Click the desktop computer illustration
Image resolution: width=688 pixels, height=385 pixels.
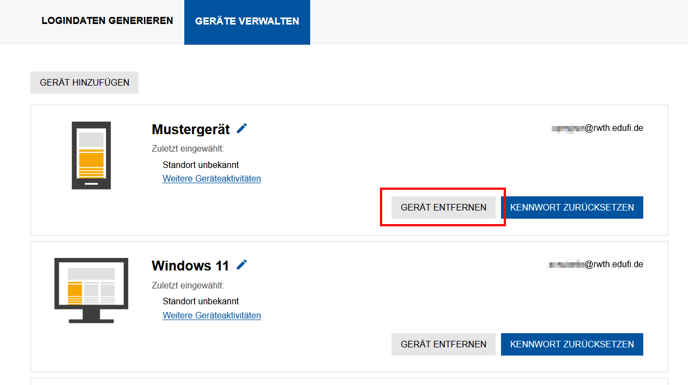91,290
